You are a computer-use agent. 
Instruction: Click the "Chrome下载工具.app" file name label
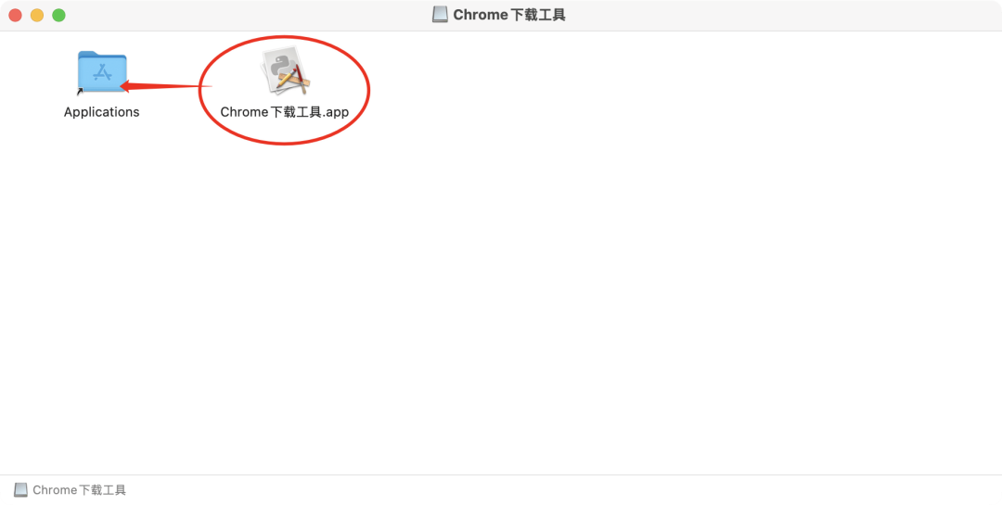(285, 112)
